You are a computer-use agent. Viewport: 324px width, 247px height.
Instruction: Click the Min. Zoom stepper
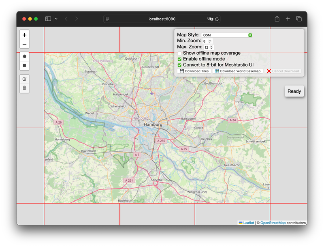click(211, 41)
